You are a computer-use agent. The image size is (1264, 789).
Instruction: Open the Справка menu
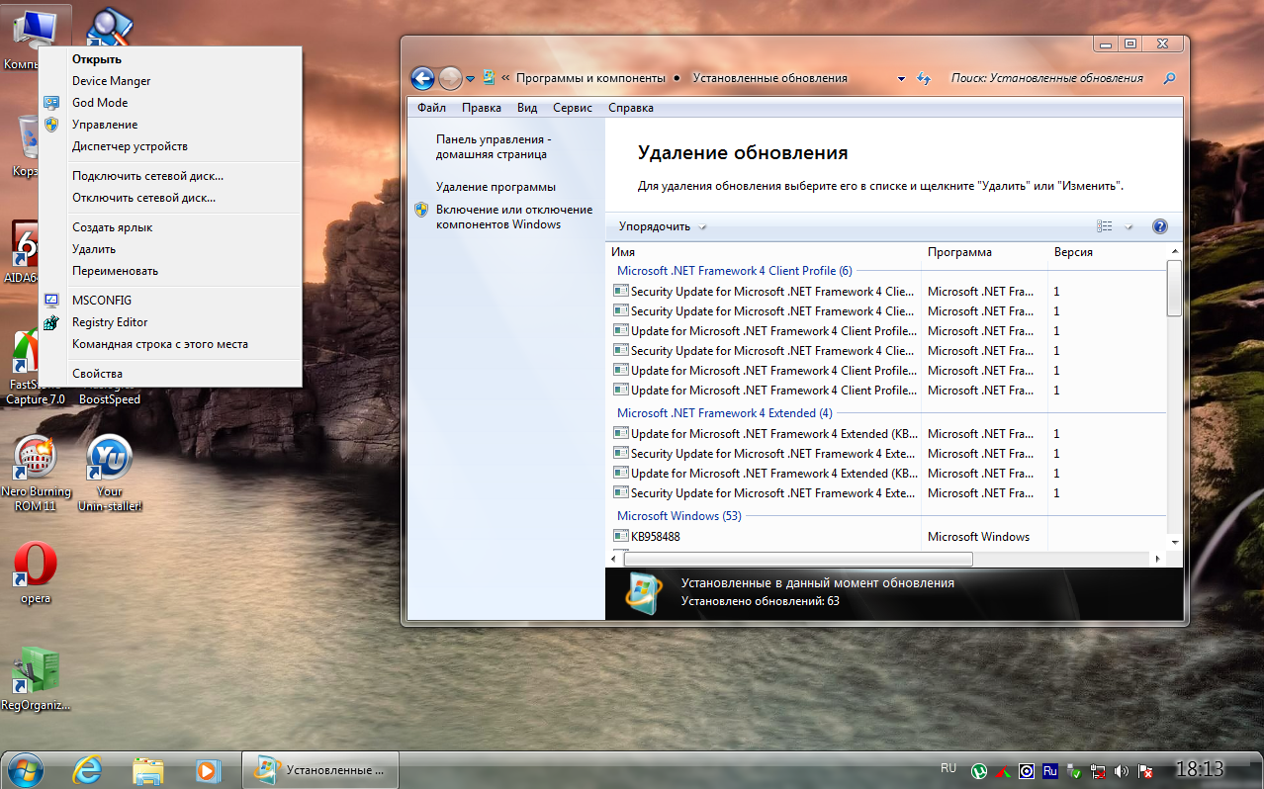631,108
